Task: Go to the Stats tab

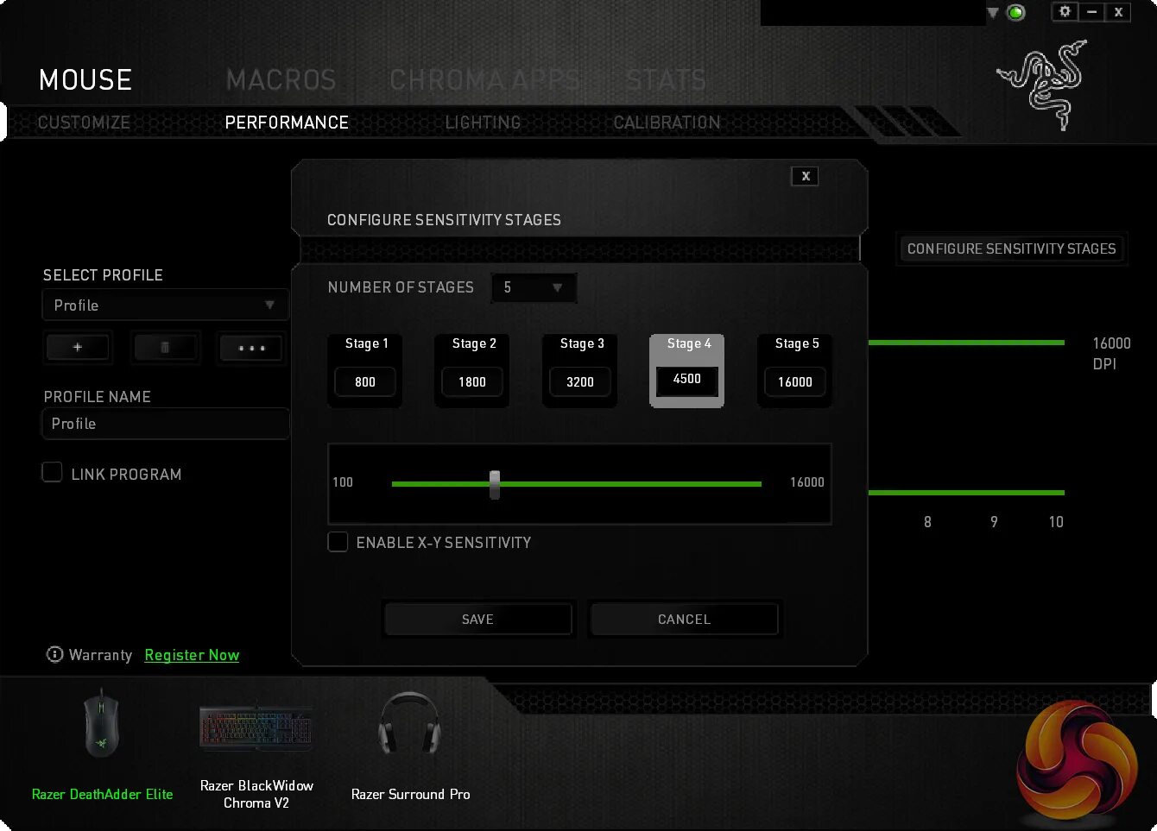Action: pos(666,80)
